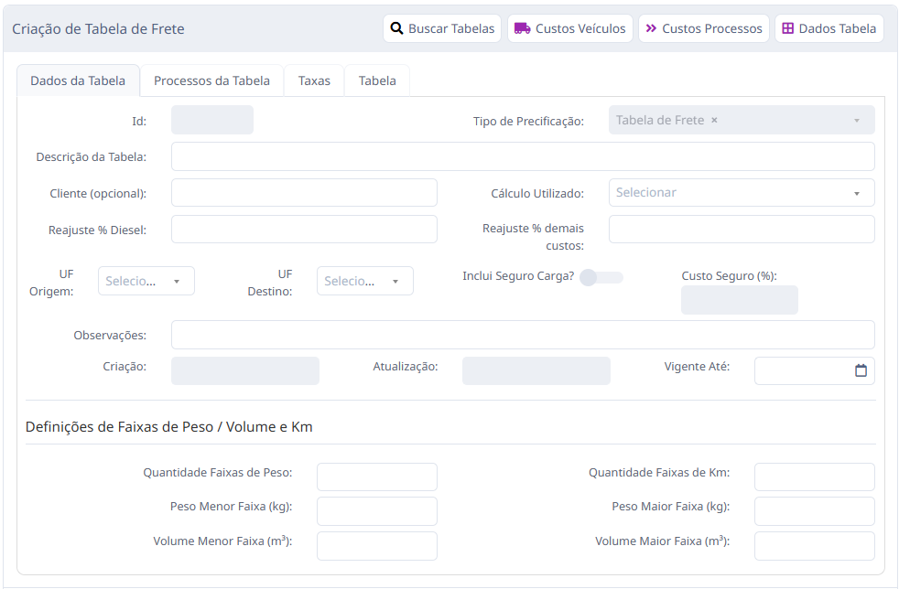Click the disabled Custo Seguro (%) field
This screenshot has height=589, width=899.
(740, 300)
